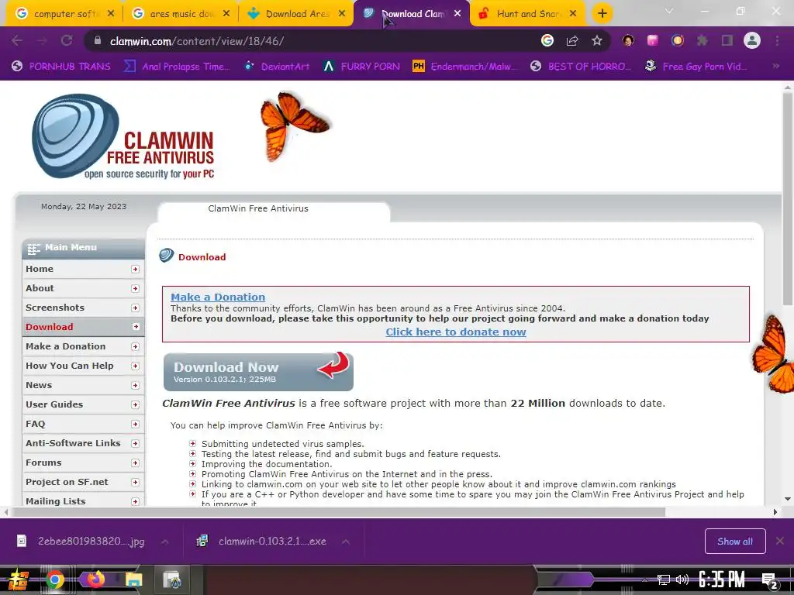Viewport: 794px width, 595px height.
Task: Open How You Can Help menu item
Action: pos(83,366)
